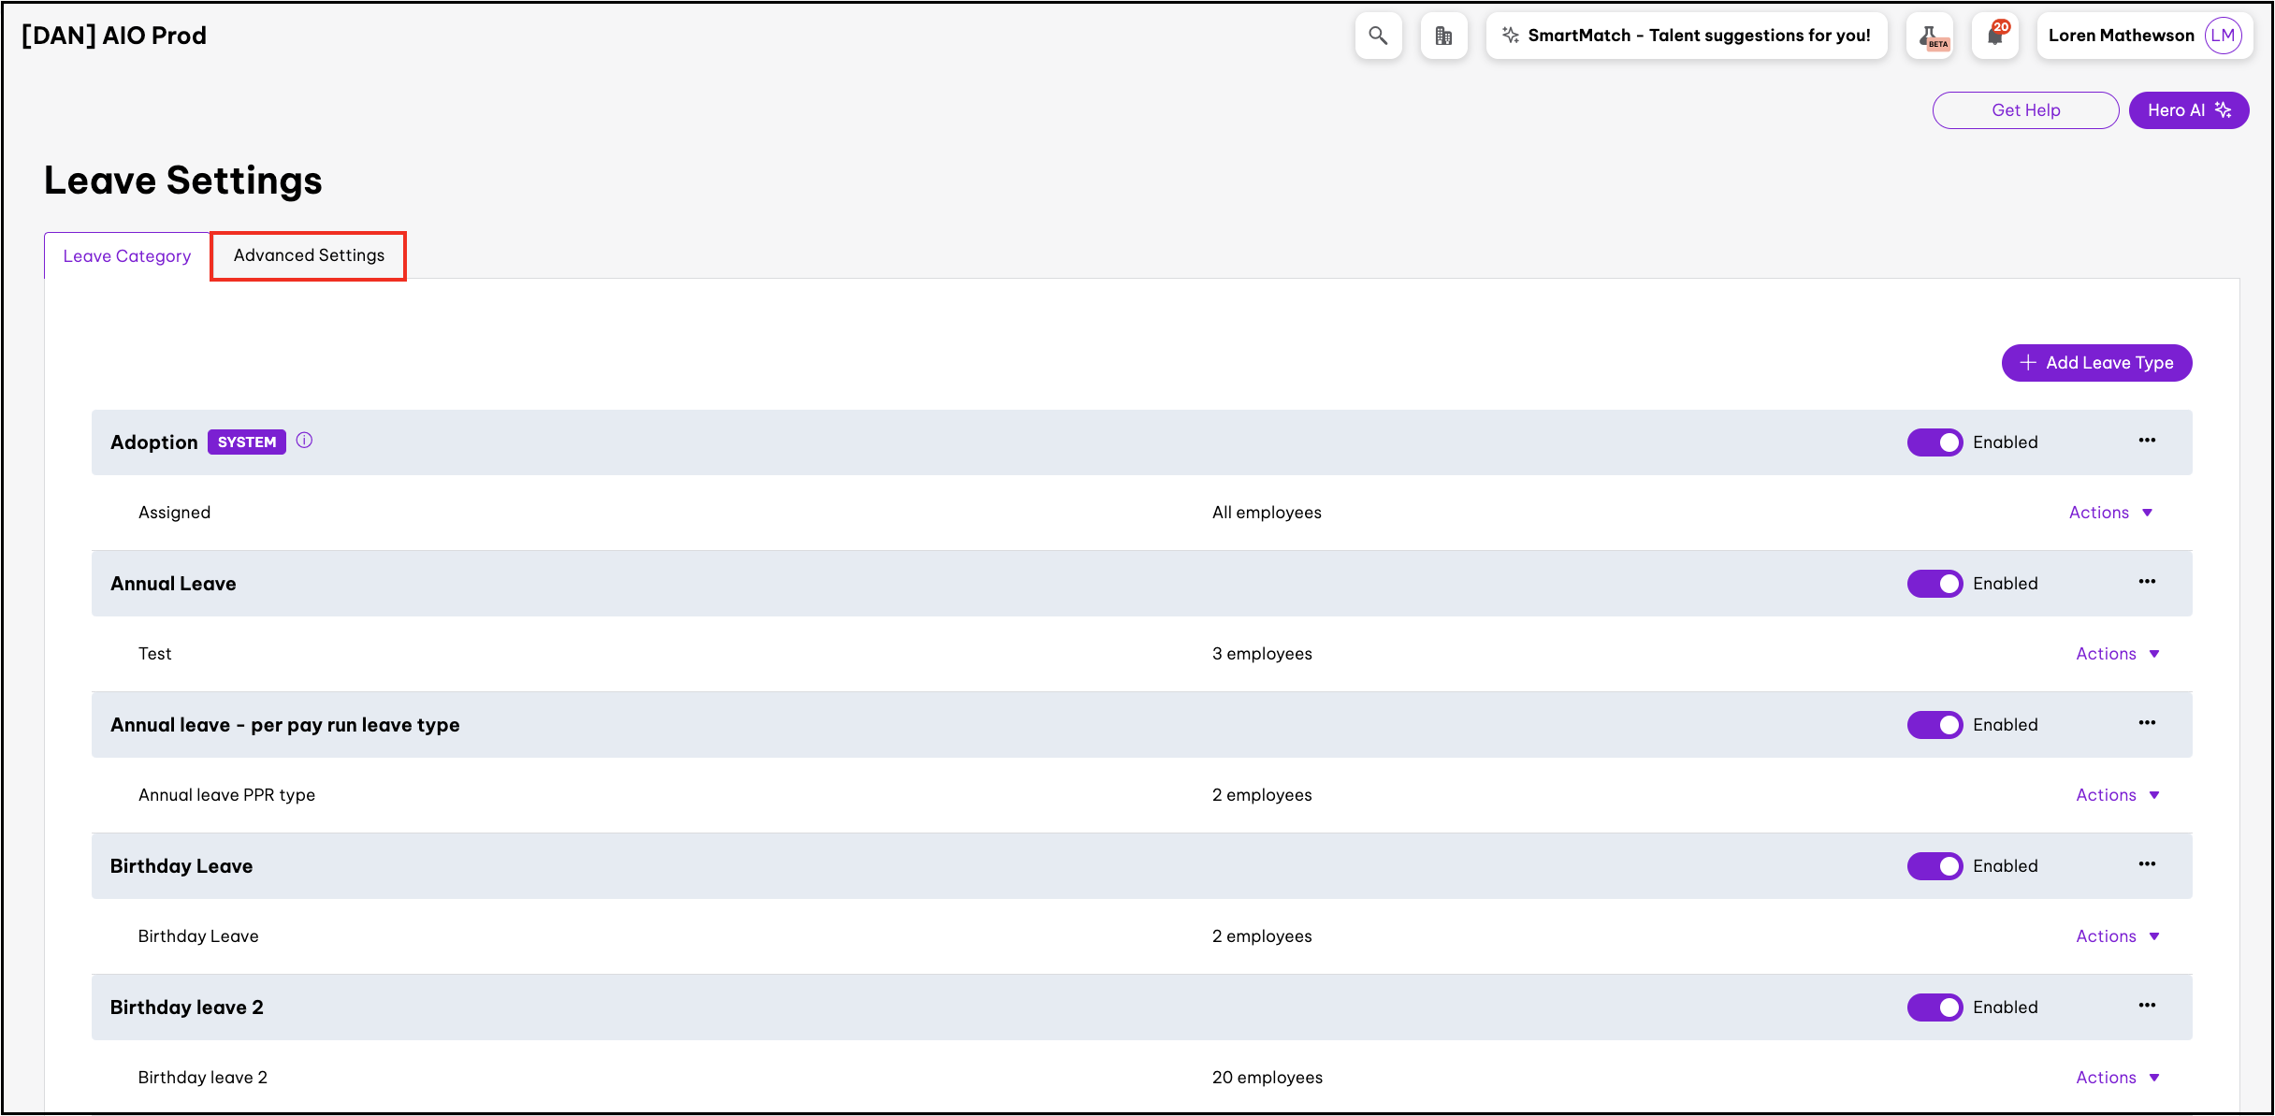This screenshot has height=1116, width=2275.
Task: Switch to the Advanced Settings tab
Action: coord(309,255)
